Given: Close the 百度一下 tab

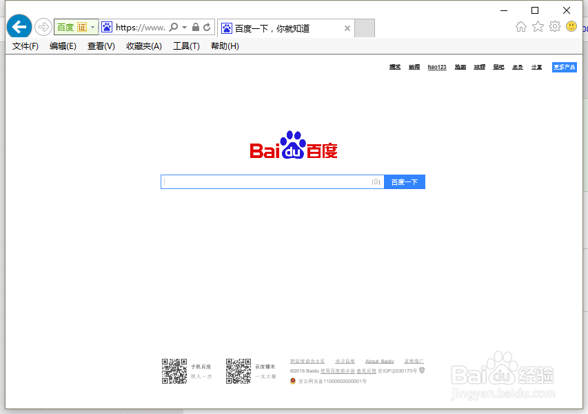Looking at the screenshot, I should point(347,28).
